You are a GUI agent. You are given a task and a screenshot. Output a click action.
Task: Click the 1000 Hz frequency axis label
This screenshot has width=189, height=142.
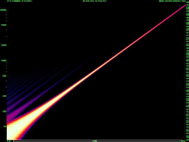(3, 61)
